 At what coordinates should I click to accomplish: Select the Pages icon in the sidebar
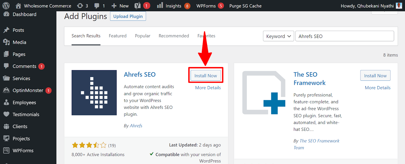pyautogui.click(x=6, y=54)
